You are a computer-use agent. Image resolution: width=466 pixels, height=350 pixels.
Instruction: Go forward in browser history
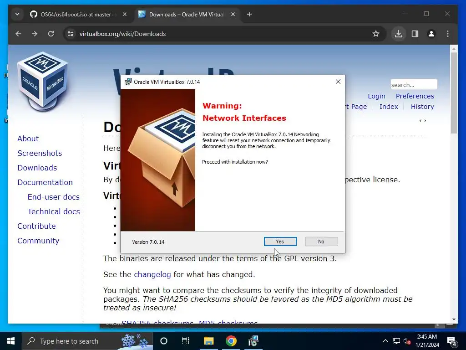pyautogui.click(x=35, y=34)
